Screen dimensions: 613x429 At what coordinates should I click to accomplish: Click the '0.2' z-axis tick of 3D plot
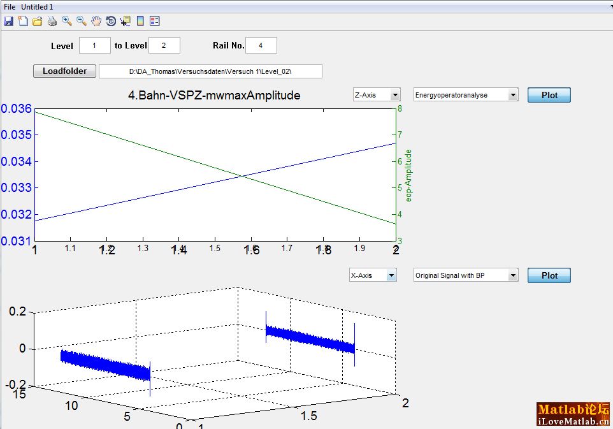click(x=18, y=311)
